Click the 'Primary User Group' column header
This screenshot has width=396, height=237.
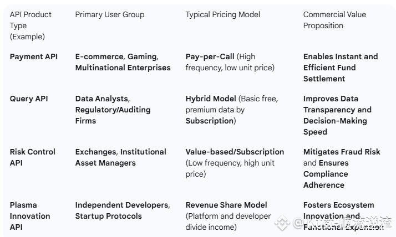110,14
